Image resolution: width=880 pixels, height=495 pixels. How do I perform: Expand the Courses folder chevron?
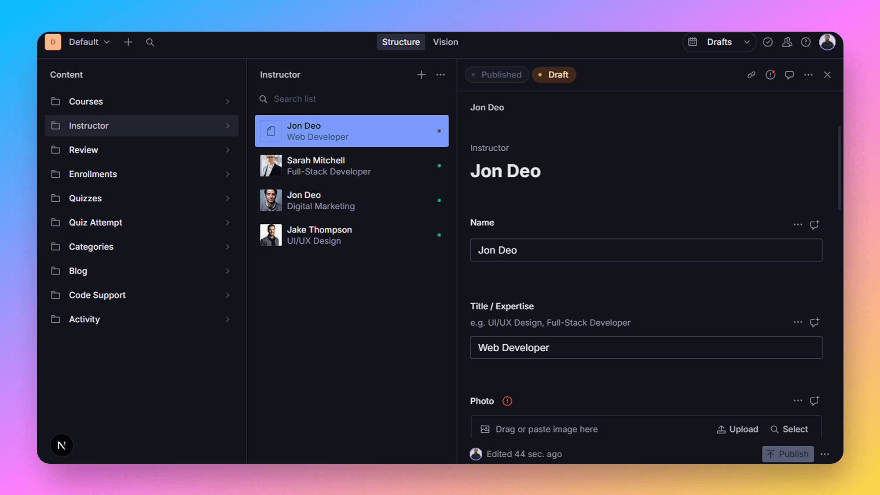pos(227,102)
